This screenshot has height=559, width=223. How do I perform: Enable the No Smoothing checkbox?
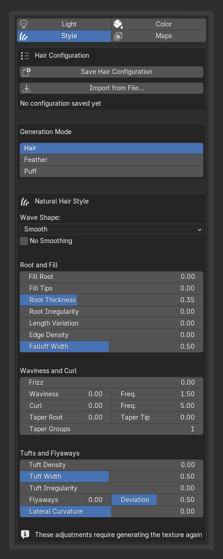pyautogui.click(x=24, y=241)
